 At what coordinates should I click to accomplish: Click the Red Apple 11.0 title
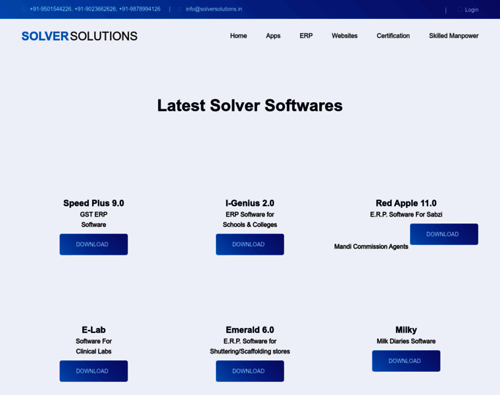(x=407, y=203)
